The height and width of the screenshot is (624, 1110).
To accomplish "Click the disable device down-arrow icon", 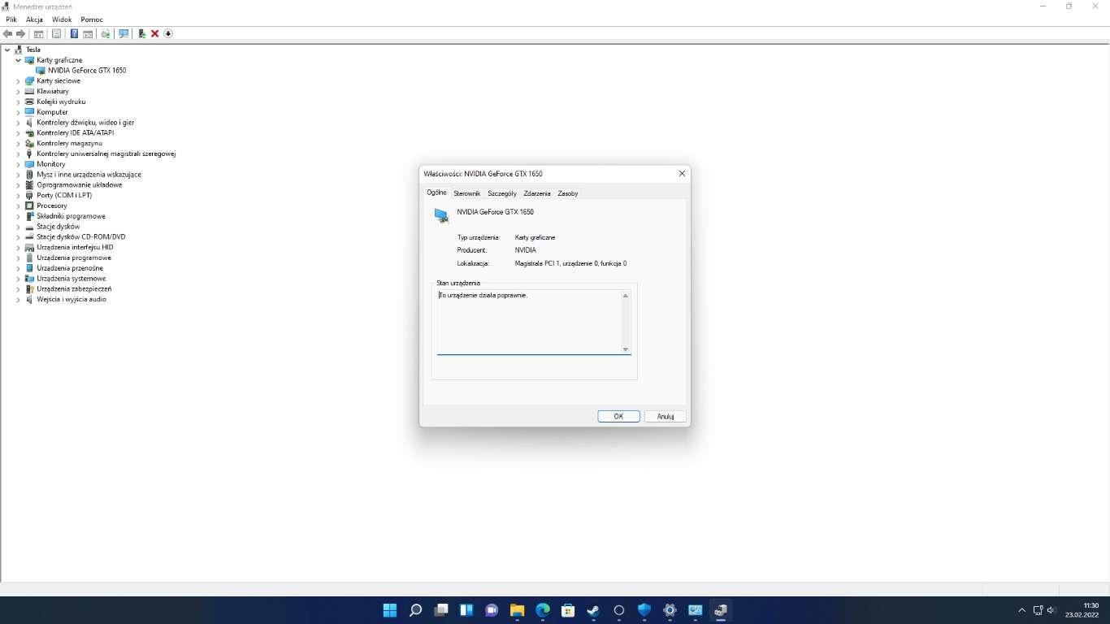I will tap(168, 33).
